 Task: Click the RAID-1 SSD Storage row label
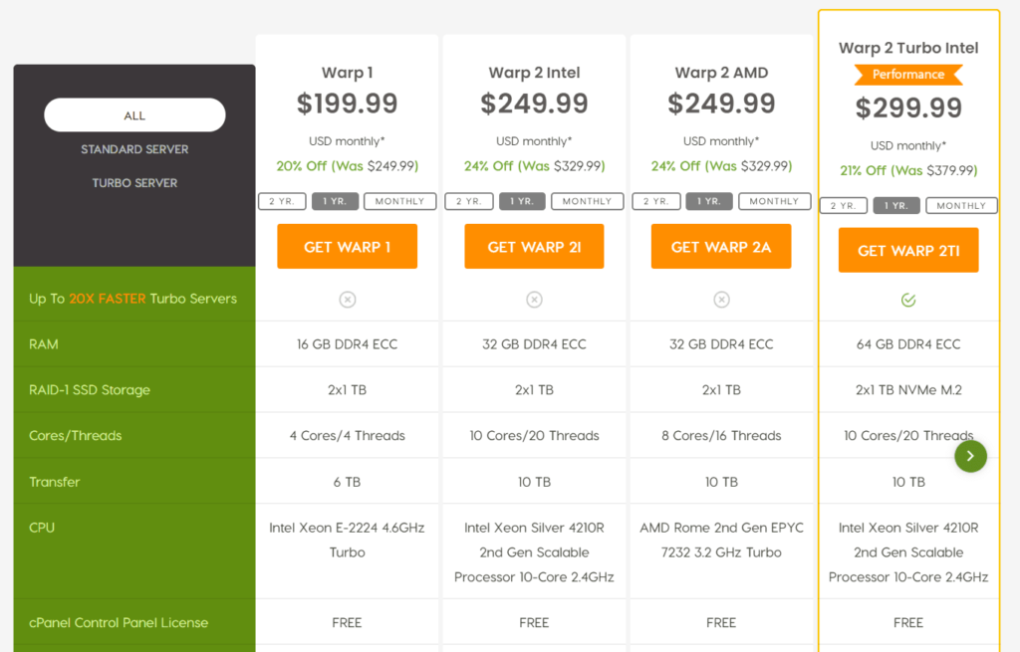89,390
